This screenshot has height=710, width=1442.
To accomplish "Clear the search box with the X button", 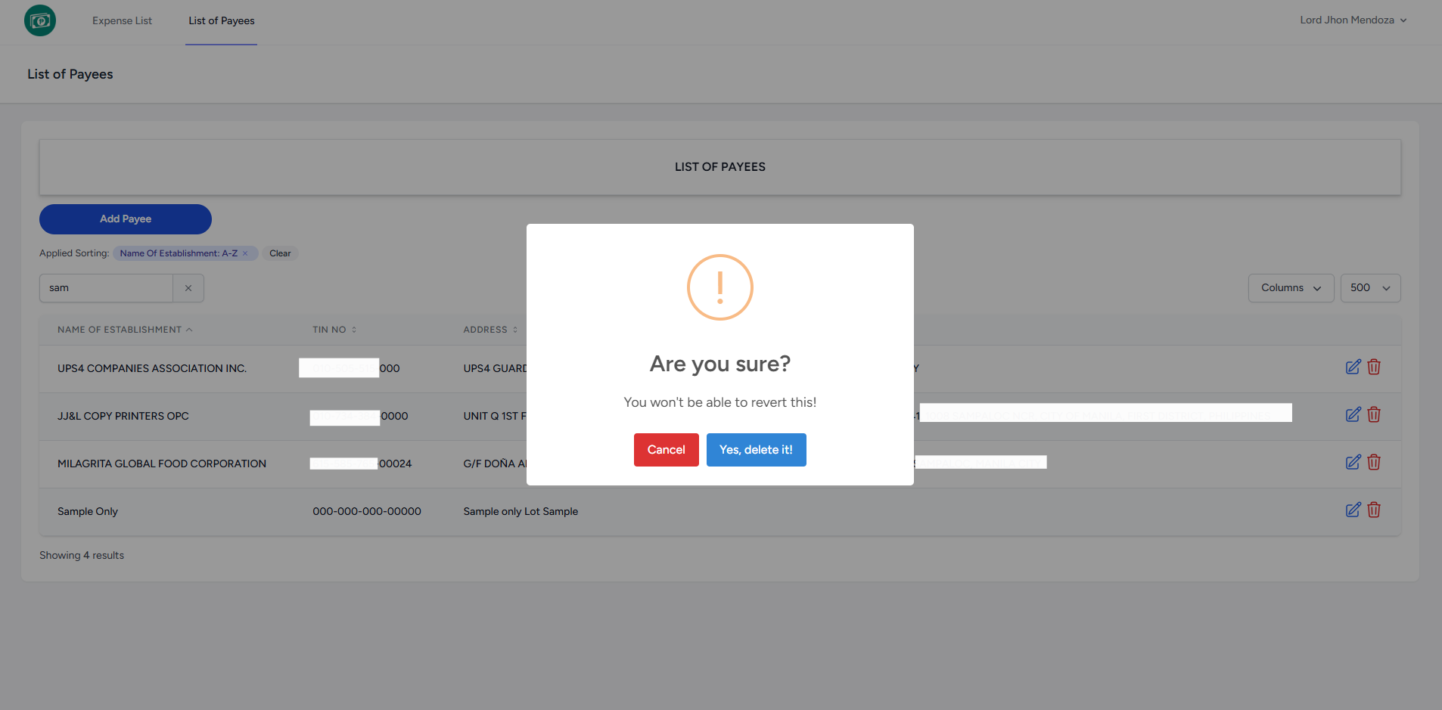I will (x=188, y=288).
